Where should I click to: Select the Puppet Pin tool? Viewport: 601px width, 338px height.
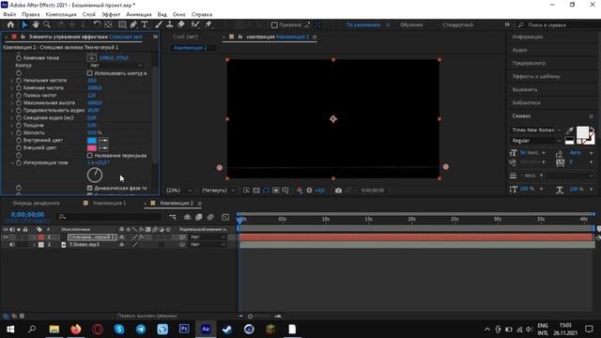pyautogui.click(x=208, y=24)
